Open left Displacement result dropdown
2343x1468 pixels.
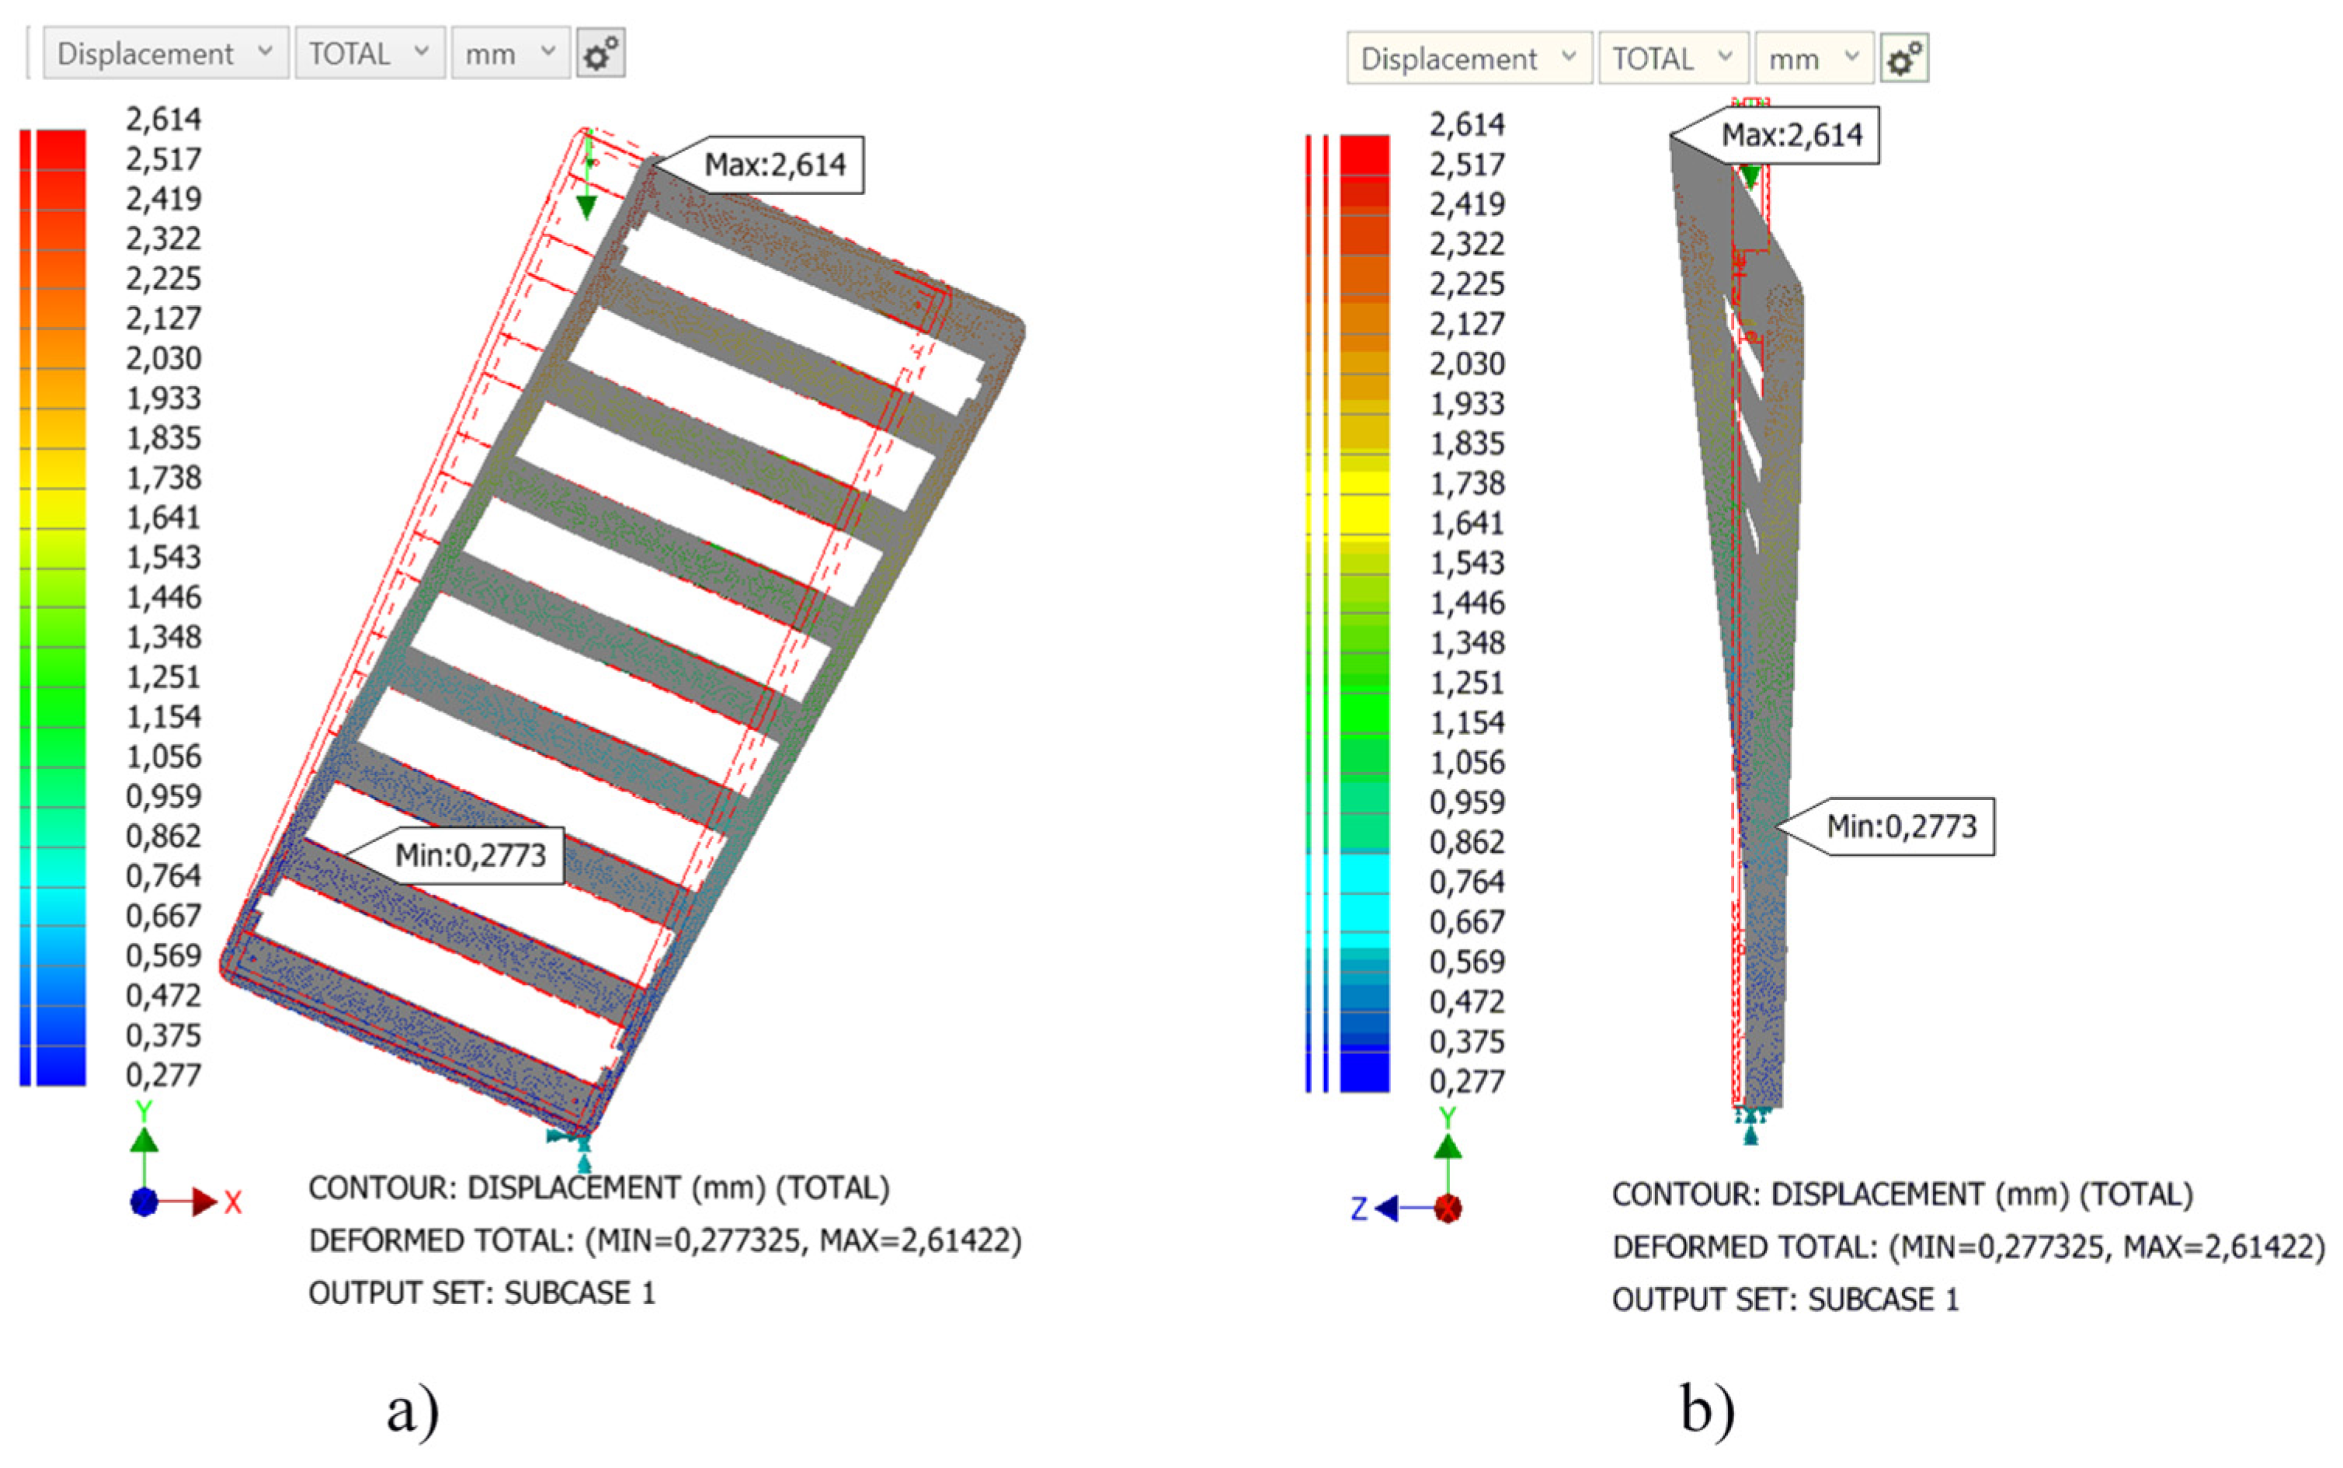tap(165, 54)
